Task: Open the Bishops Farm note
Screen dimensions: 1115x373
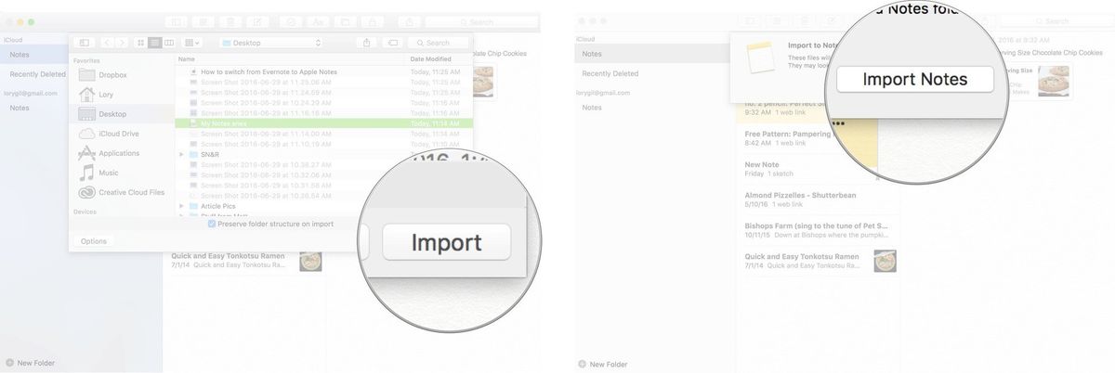Action: 818,230
